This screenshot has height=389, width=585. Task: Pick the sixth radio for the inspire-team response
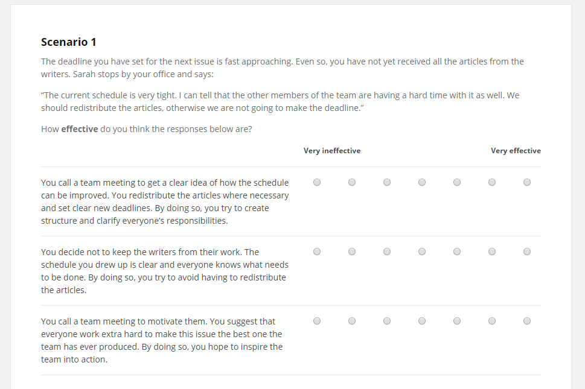tap(492, 321)
